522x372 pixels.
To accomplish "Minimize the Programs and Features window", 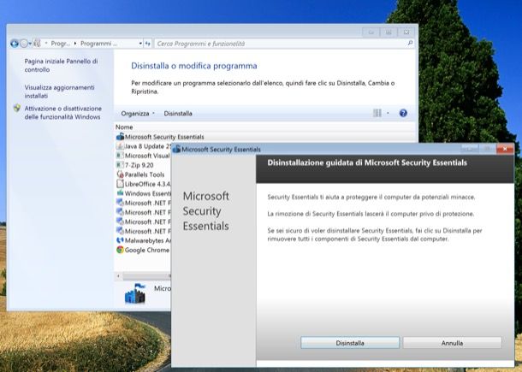I will [x=371, y=32].
